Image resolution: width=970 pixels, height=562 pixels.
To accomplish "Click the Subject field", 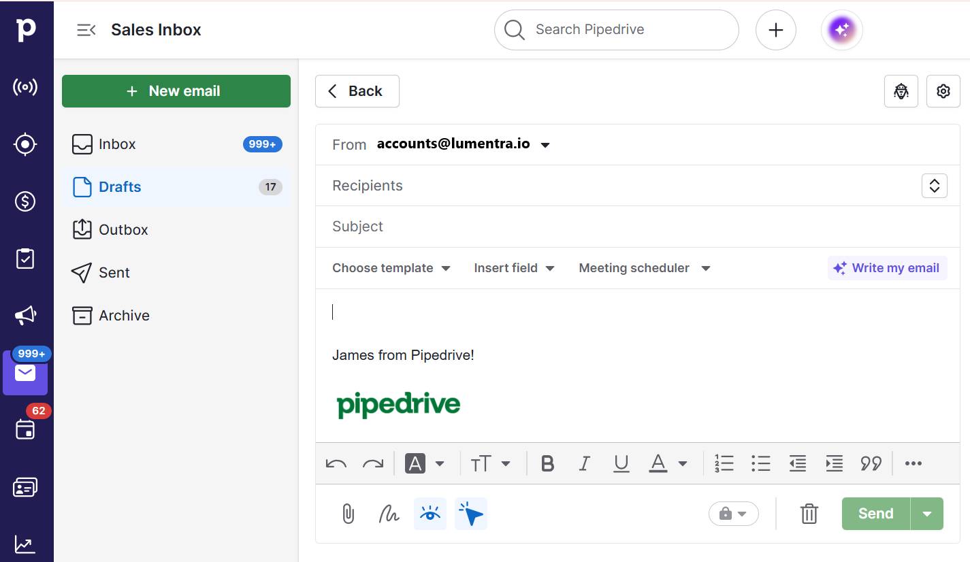I will pyautogui.click(x=637, y=227).
